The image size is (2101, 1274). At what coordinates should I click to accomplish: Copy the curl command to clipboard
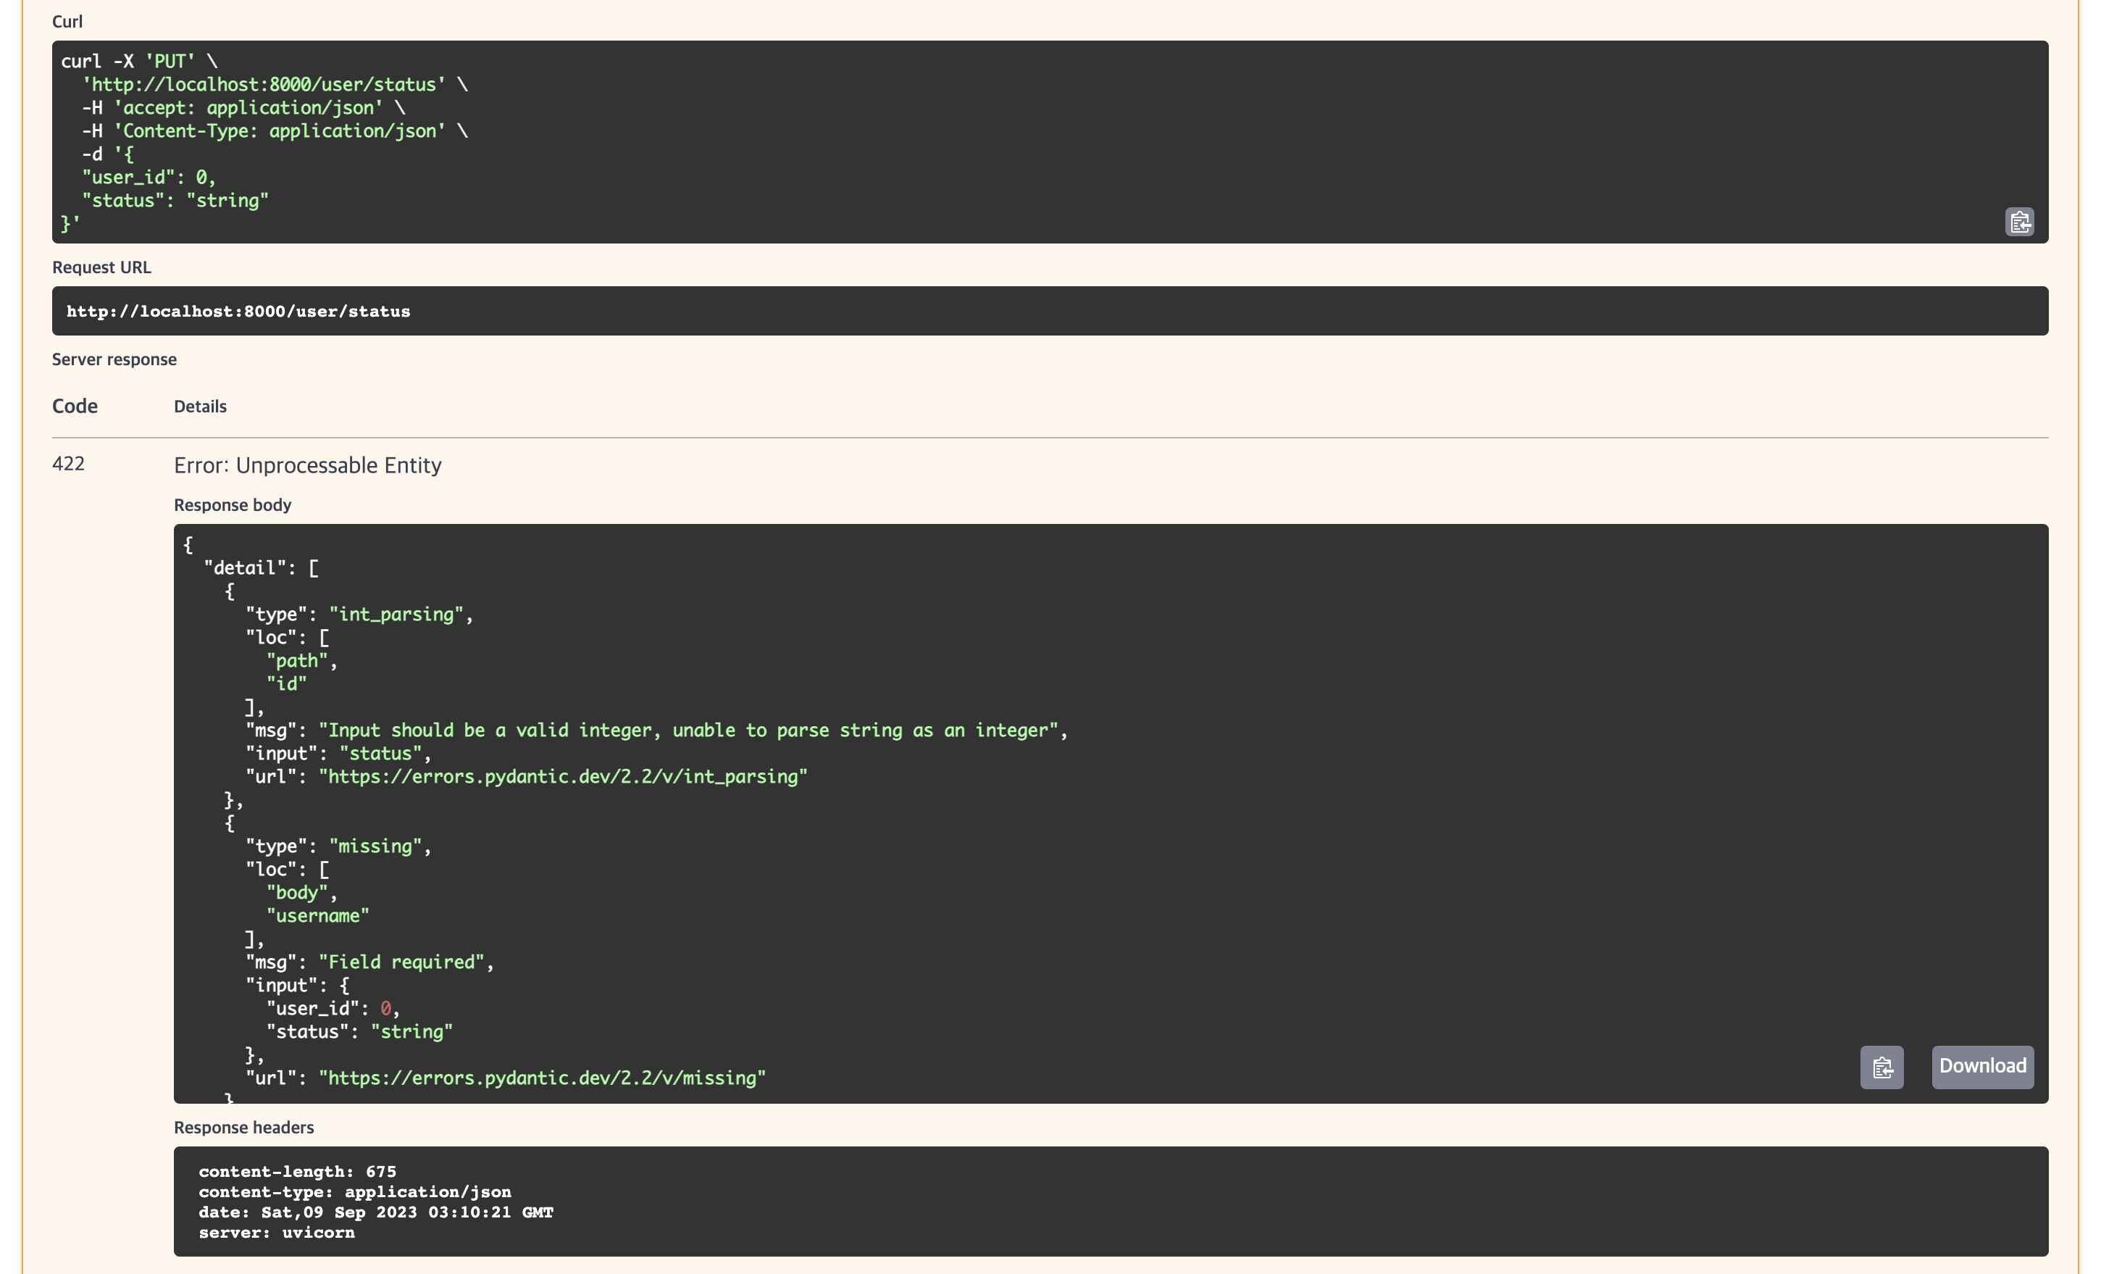coord(2018,222)
